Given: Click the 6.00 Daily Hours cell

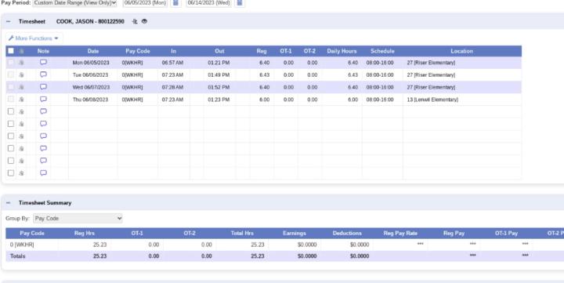Looking at the screenshot, I should (x=352, y=100).
